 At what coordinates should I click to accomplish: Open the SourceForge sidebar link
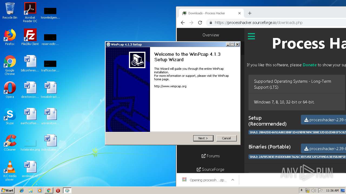(211, 169)
